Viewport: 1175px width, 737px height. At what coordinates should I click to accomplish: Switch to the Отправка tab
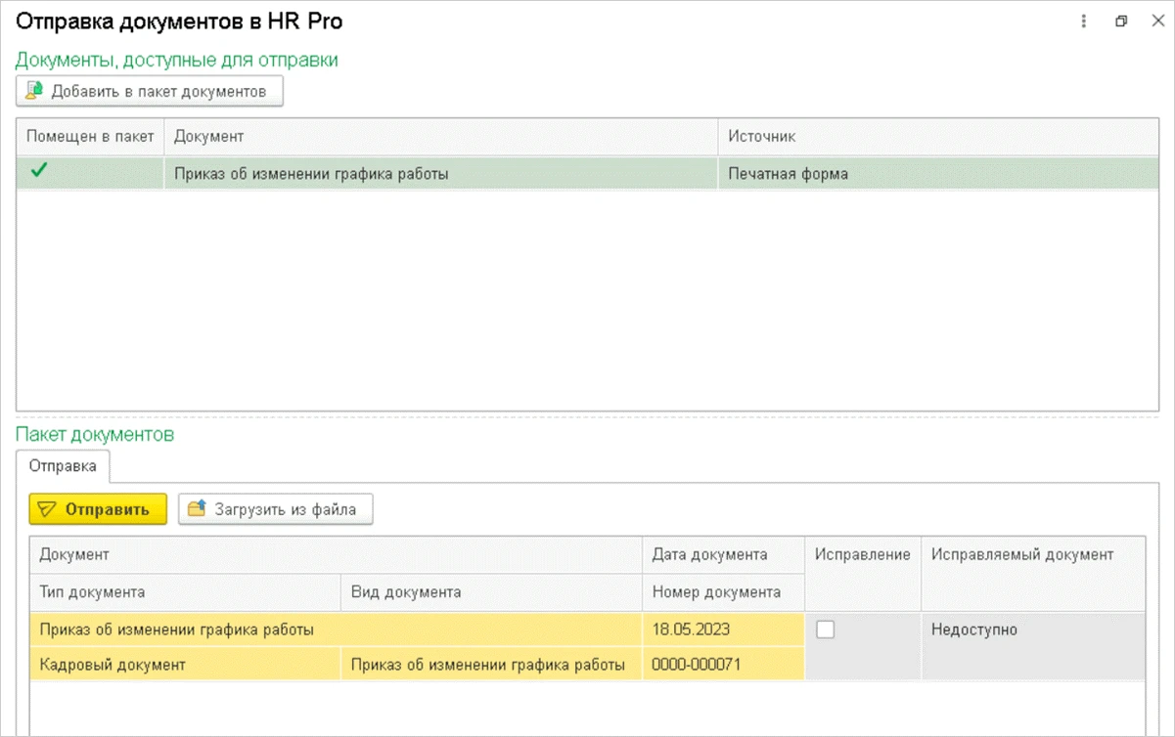tap(64, 466)
